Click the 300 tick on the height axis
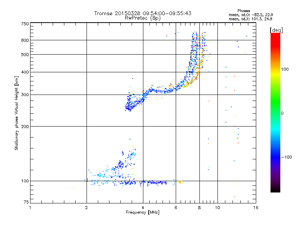 click(x=25, y=95)
